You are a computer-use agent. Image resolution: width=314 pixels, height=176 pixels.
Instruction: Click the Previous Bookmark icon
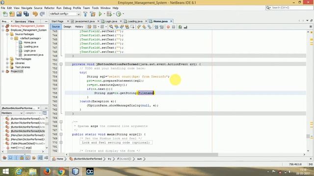coord(139,27)
